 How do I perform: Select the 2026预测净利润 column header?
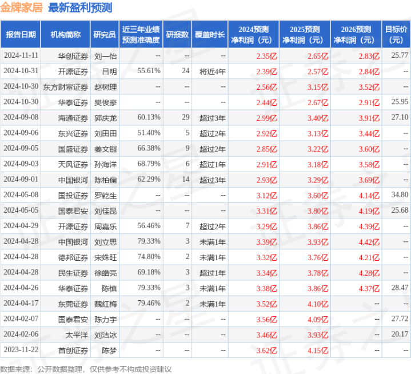coord(356,34)
